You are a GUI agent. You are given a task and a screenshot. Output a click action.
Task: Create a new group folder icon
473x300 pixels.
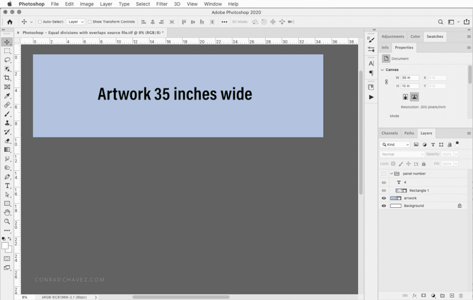pos(442,295)
